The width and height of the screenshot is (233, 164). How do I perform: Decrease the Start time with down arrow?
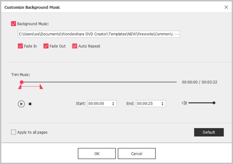click(x=113, y=105)
